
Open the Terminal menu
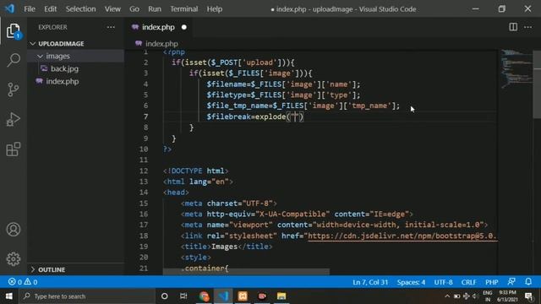click(184, 9)
